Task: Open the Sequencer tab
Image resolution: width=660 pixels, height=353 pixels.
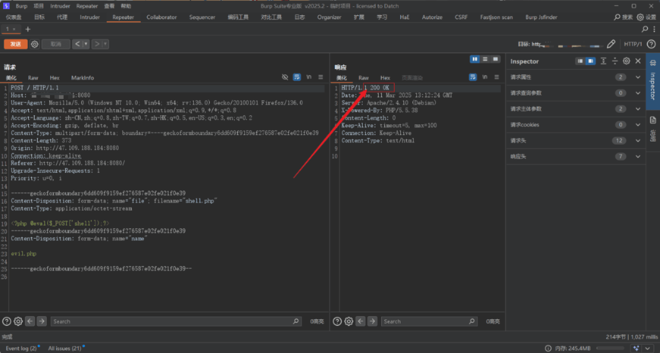Action: pos(202,17)
